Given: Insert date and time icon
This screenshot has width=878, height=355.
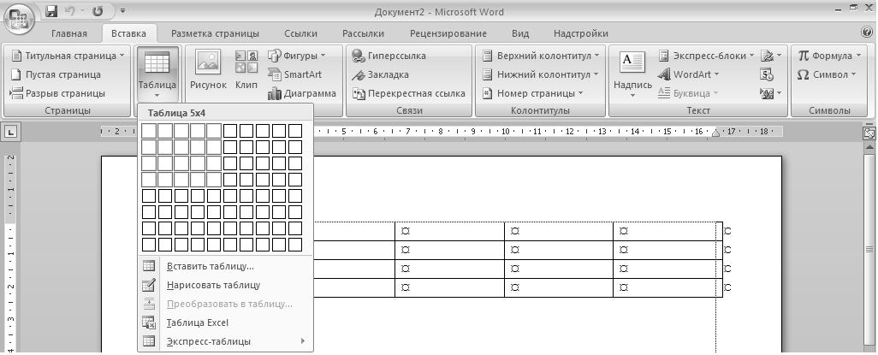Looking at the screenshot, I should point(767,74).
